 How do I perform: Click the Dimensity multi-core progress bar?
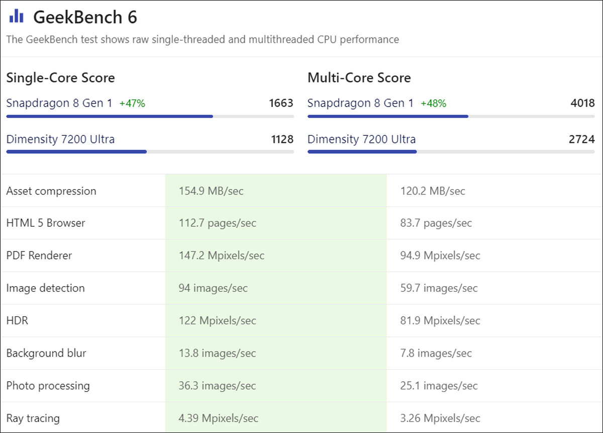(362, 152)
